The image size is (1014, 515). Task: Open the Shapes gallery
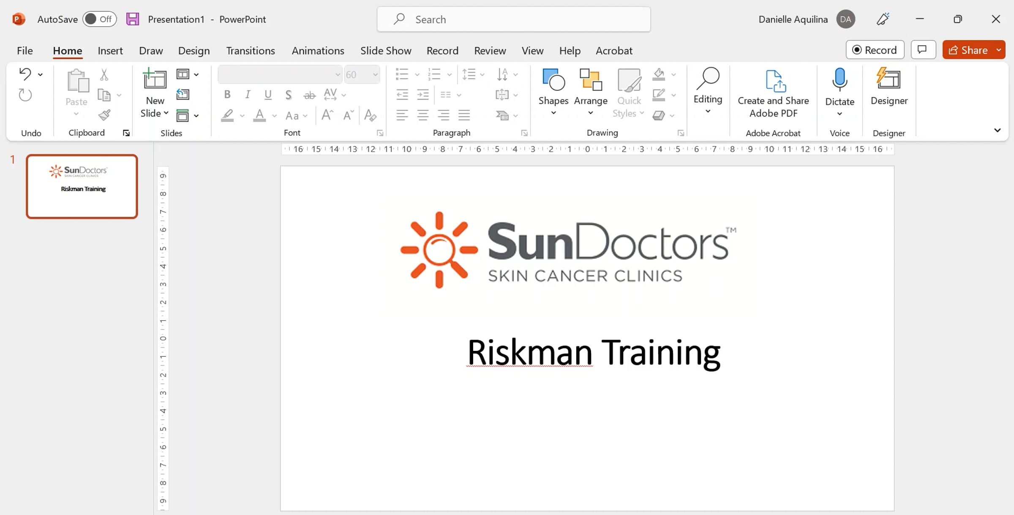tap(553, 92)
